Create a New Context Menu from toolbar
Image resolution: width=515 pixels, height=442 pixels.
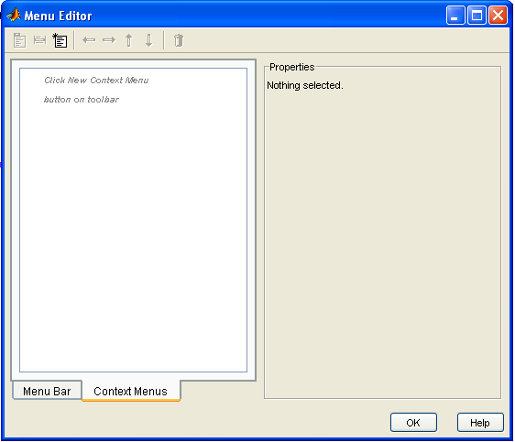tap(60, 40)
